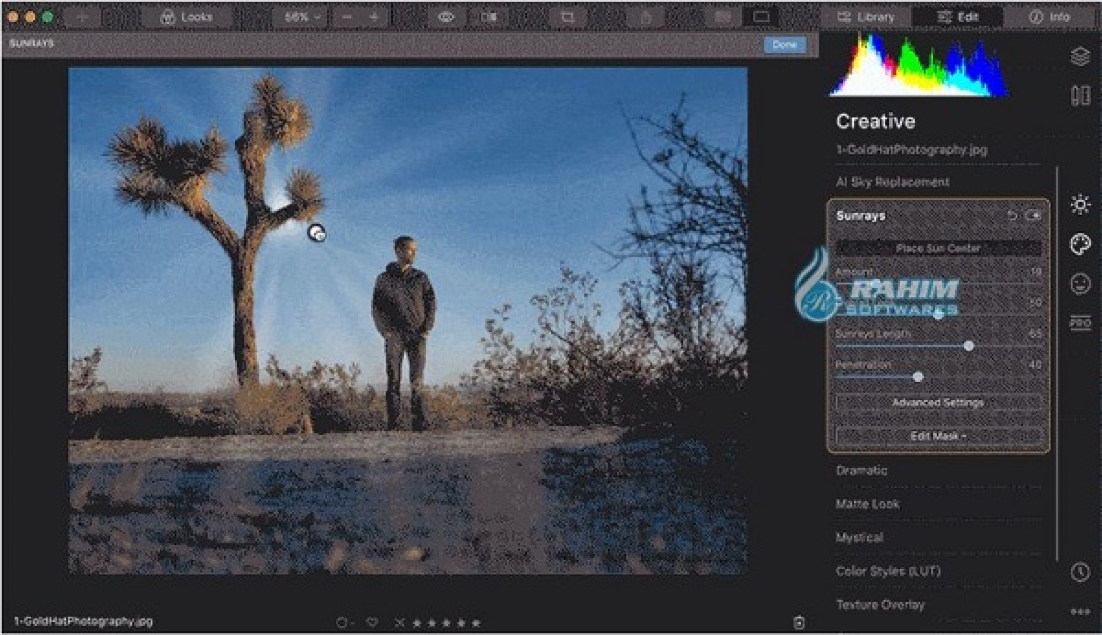Click the share export icon
The width and height of the screenshot is (1102, 635).
pyautogui.click(x=646, y=17)
